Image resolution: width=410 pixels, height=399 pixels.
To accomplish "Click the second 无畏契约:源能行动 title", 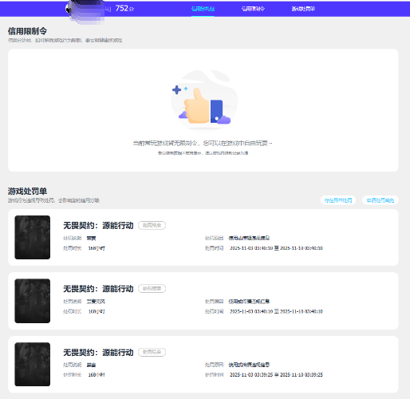I will [98, 289].
